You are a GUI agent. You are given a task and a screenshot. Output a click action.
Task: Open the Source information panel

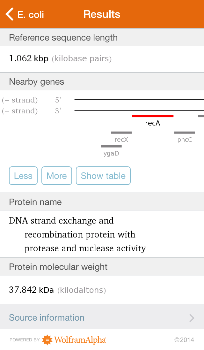(46, 318)
